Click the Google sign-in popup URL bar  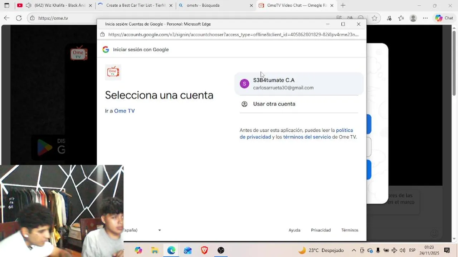tap(233, 35)
